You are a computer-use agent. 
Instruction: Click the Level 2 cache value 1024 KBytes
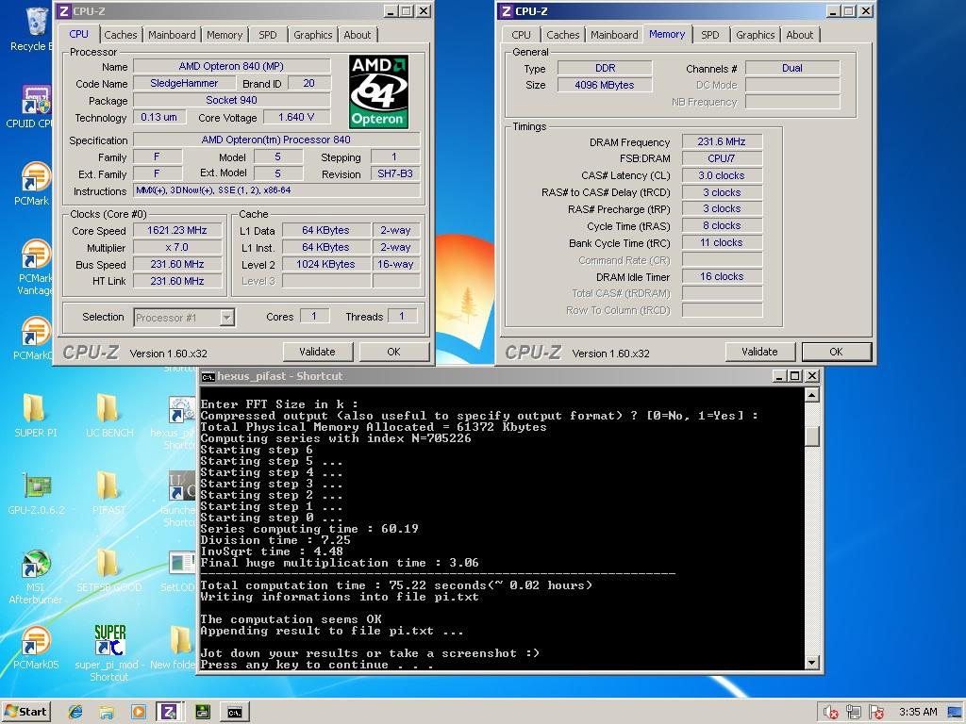coord(325,264)
